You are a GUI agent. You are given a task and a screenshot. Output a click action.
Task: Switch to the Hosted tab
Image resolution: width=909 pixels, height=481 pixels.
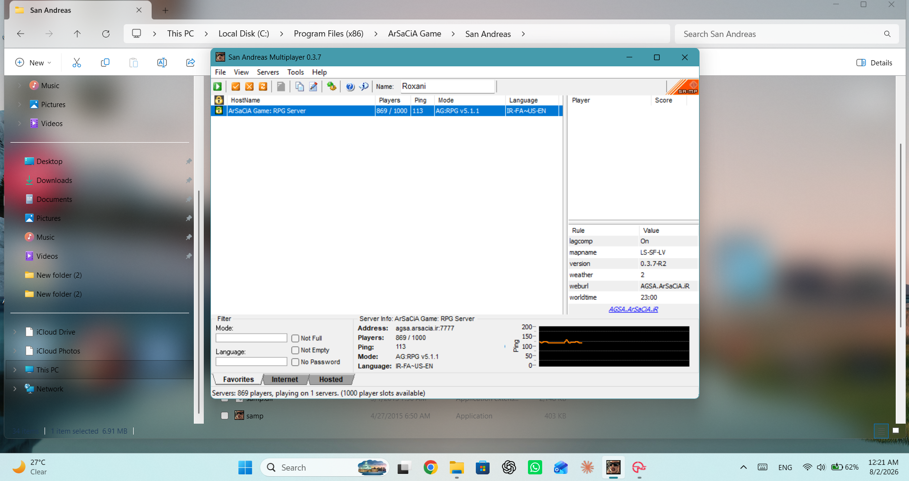pos(331,379)
